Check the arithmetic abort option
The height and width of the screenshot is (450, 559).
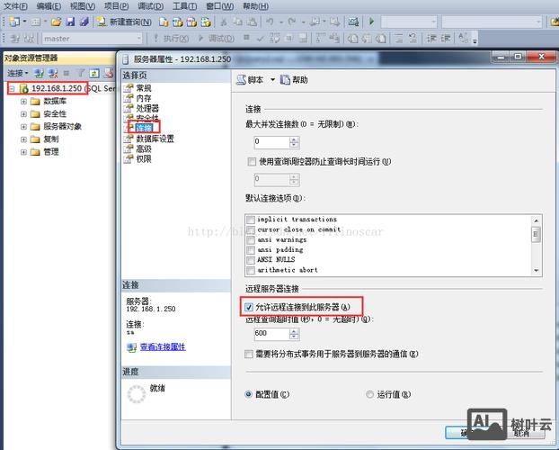point(251,270)
